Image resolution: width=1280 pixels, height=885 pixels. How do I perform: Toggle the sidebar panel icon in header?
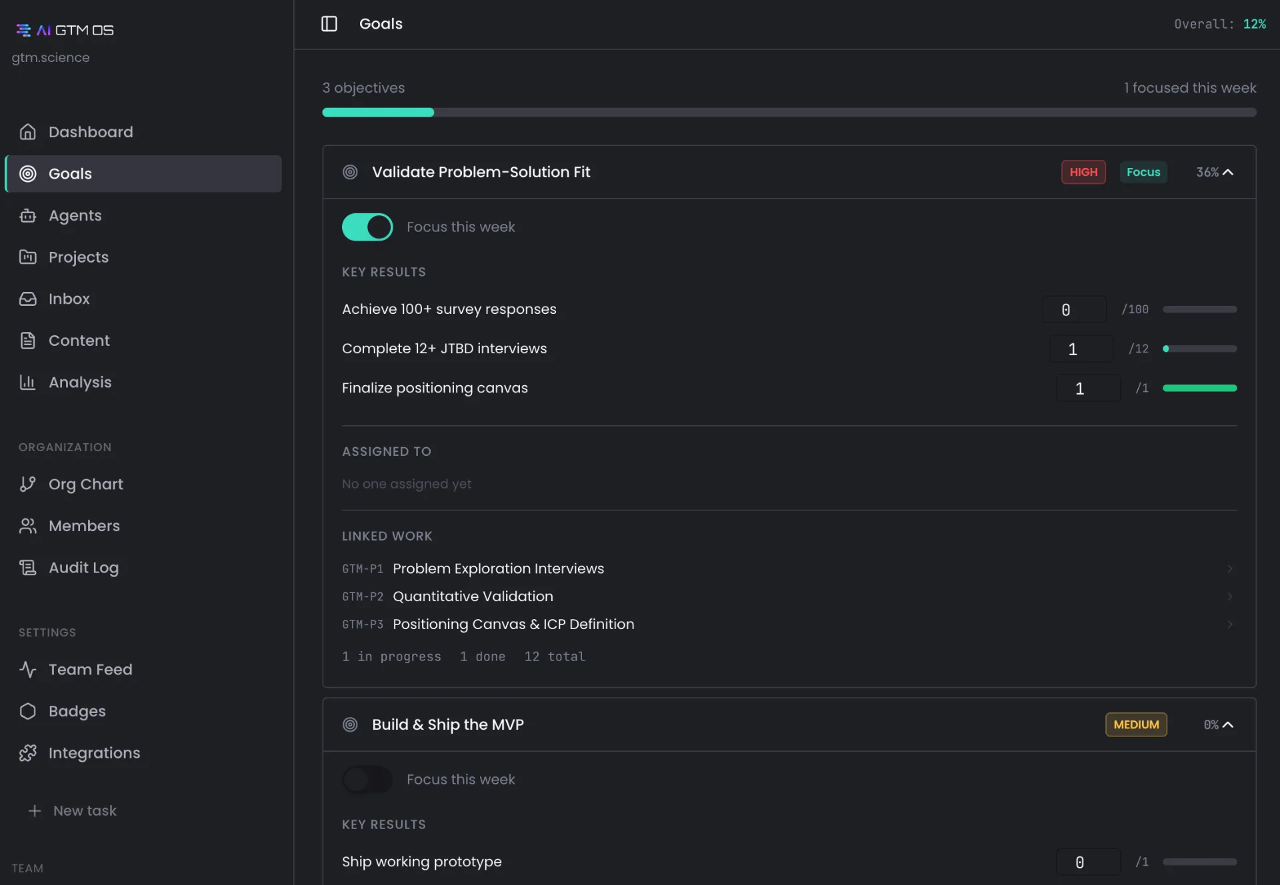[329, 24]
